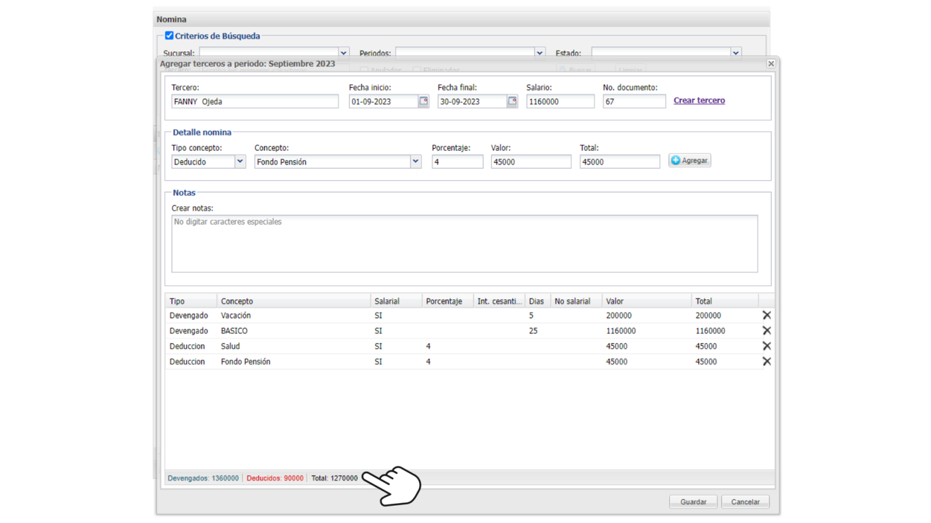Click the Agregar button with plus icon
931x523 pixels.
click(690, 161)
